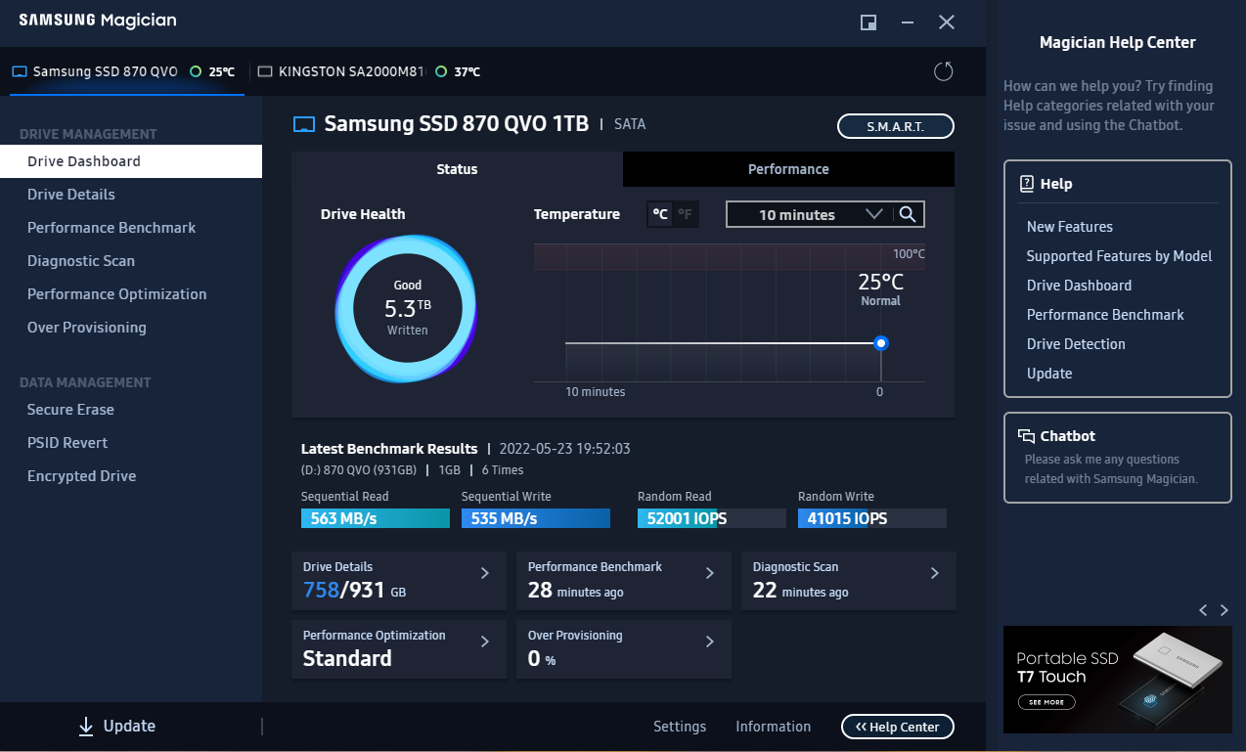Open Performance Benchmark in sidebar
This screenshot has height=752, width=1246.
click(x=131, y=228)
